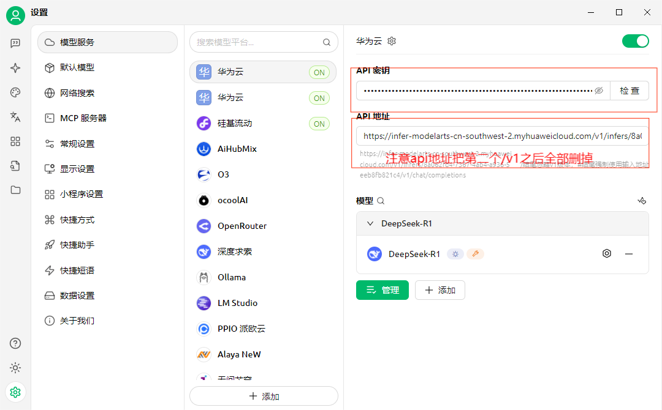Open the files folder sidebar icon
Image resolution: width=662 pixels, height=410 pixels.
pos(15,190)
